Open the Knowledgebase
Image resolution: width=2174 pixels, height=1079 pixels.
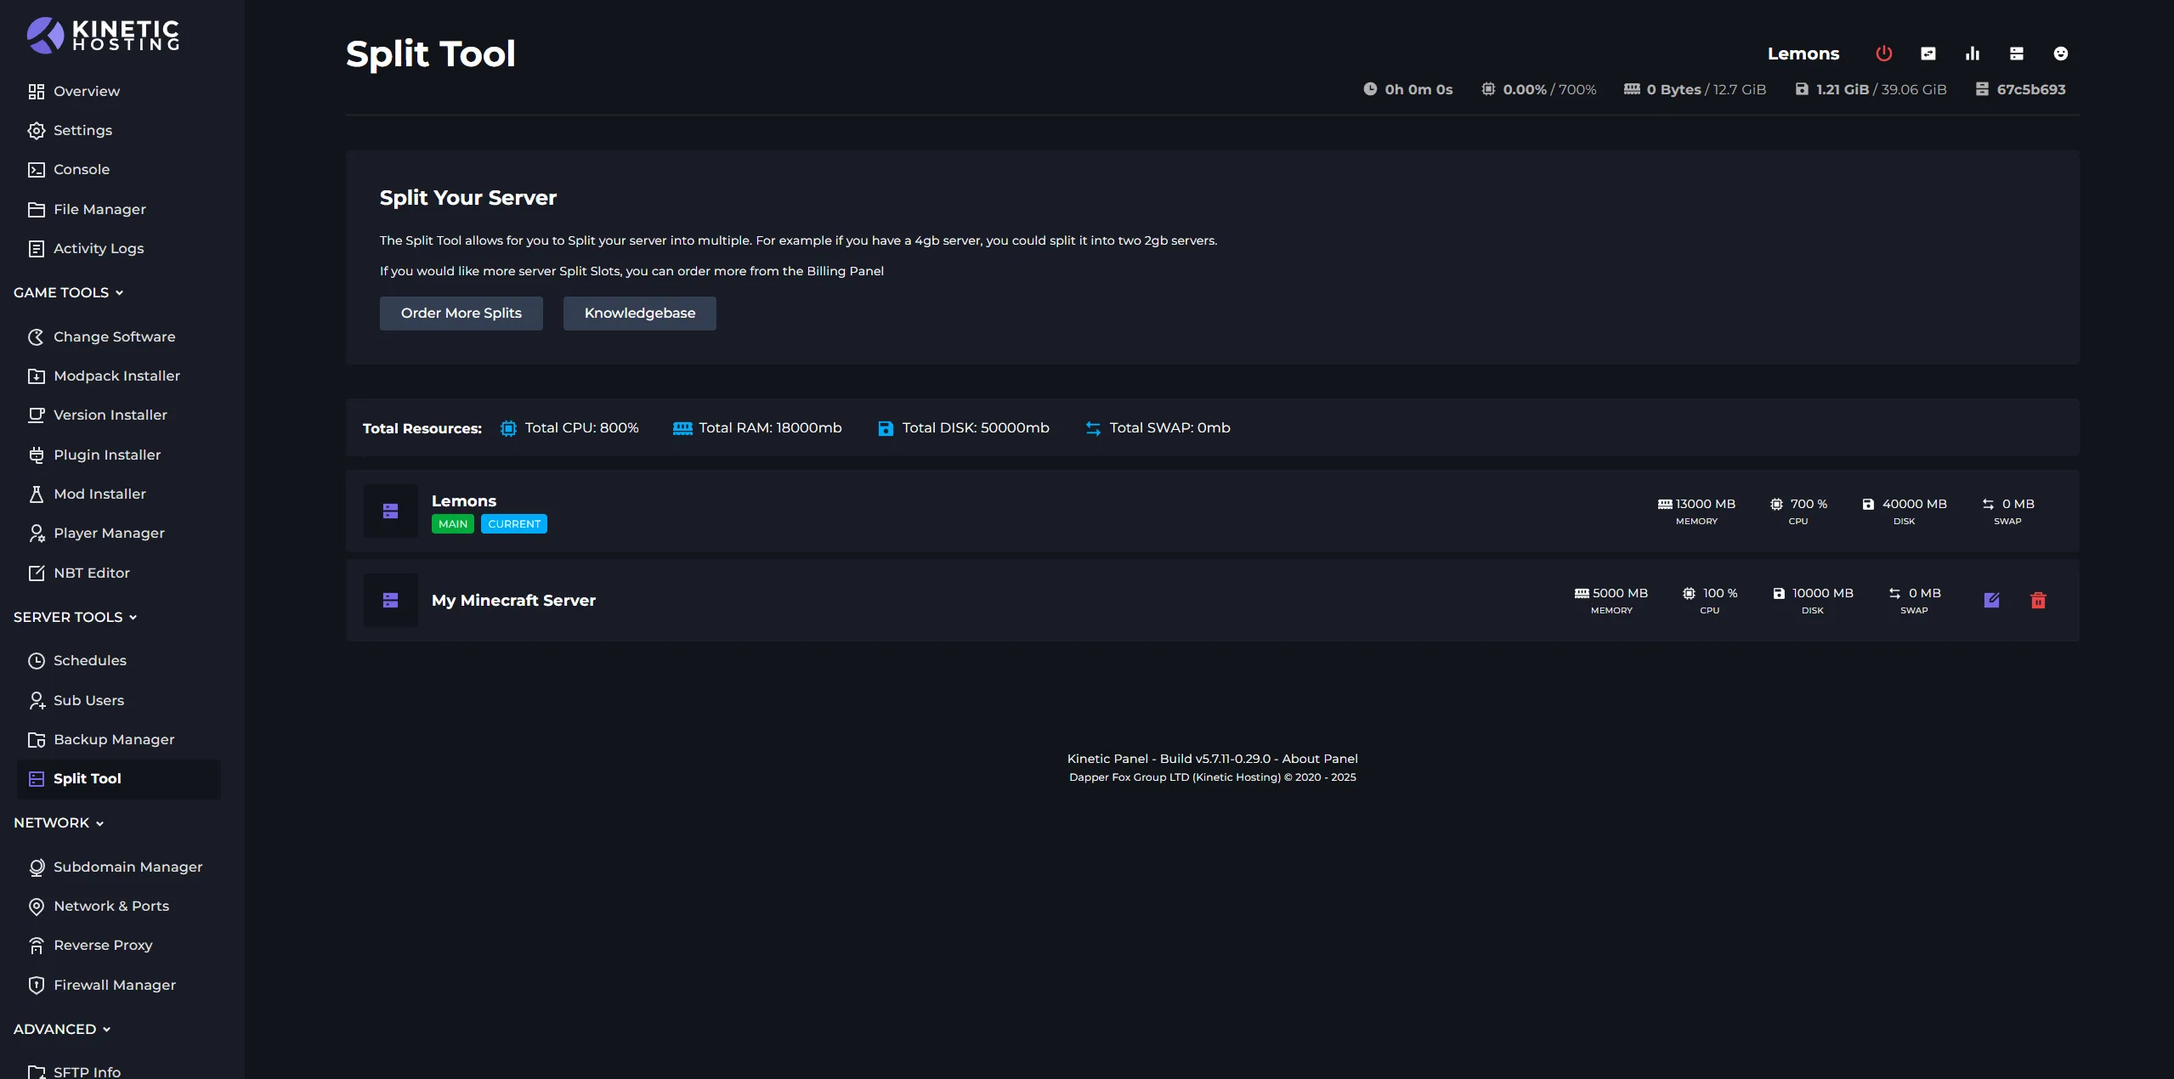pos(639,313)
